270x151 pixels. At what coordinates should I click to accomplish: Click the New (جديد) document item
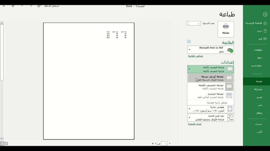259,31
